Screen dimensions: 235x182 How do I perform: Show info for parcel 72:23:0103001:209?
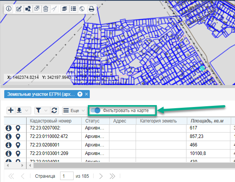click(x=8, y=153)
